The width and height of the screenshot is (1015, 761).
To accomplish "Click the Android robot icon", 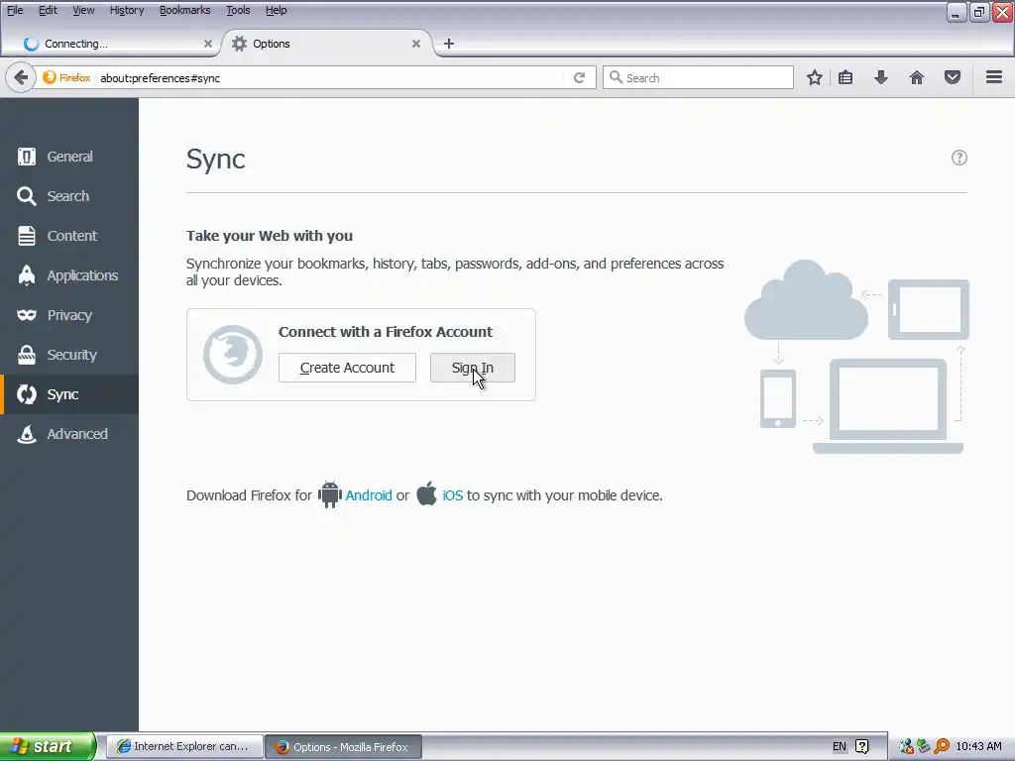I will [x=329, y=495].
